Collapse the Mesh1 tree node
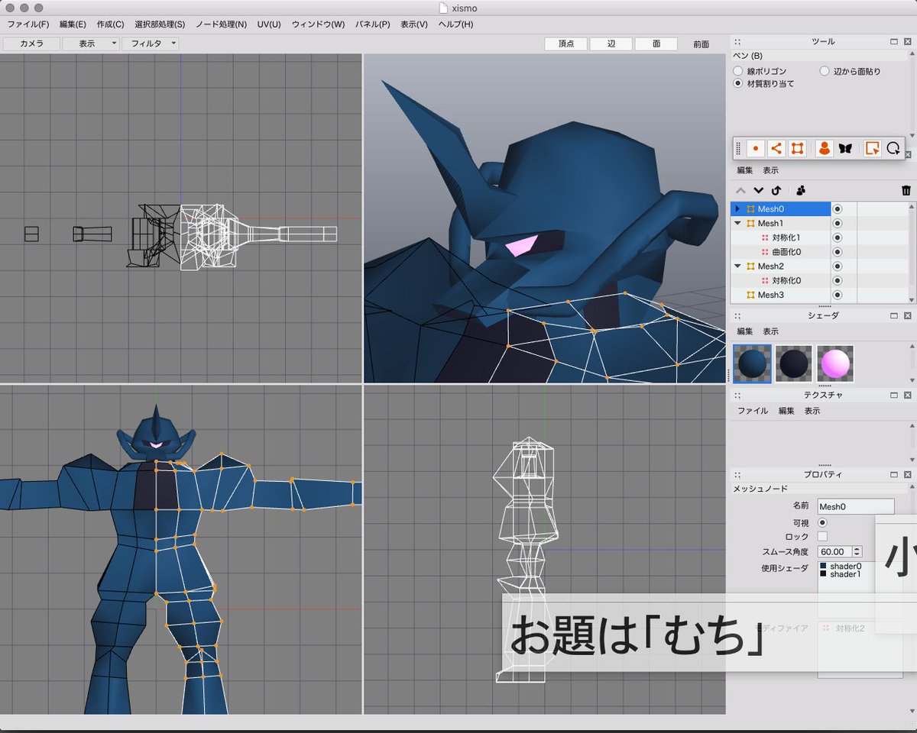Screen dimensions: 917x733 click(737, 223)
